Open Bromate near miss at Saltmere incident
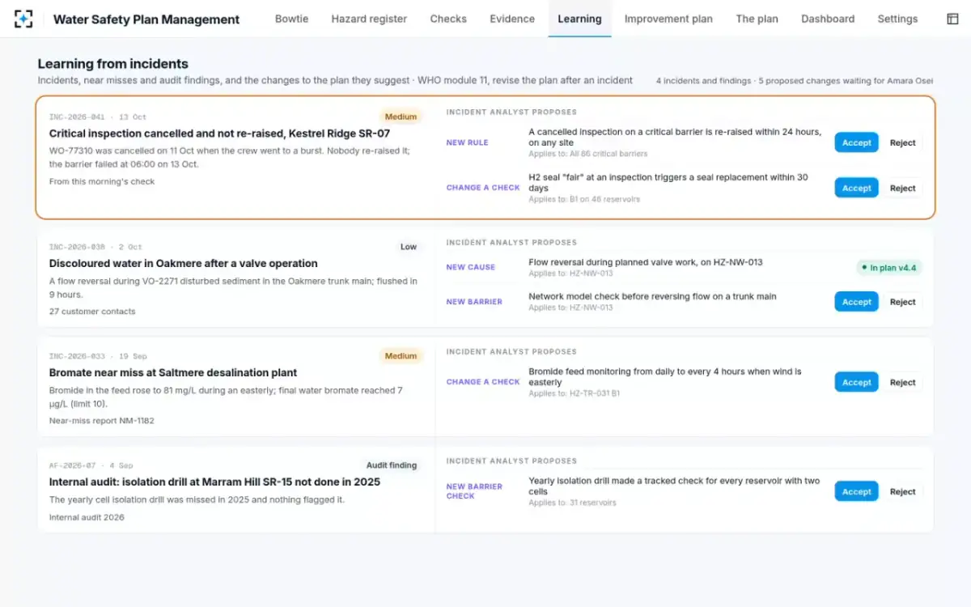Screen dimensions: 971x607 pos(173,373)
